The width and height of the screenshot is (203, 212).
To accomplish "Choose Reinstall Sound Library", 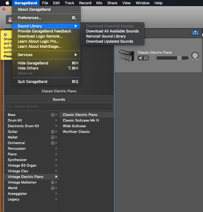I will click(112, 36).
